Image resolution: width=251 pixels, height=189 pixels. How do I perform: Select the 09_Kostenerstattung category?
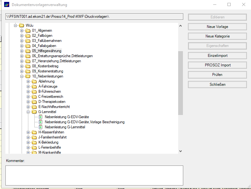(47, 71)
